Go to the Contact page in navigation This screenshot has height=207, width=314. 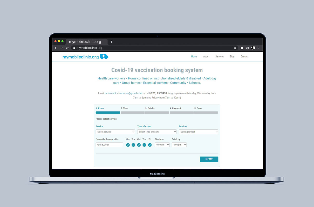[x=244, y=56]
